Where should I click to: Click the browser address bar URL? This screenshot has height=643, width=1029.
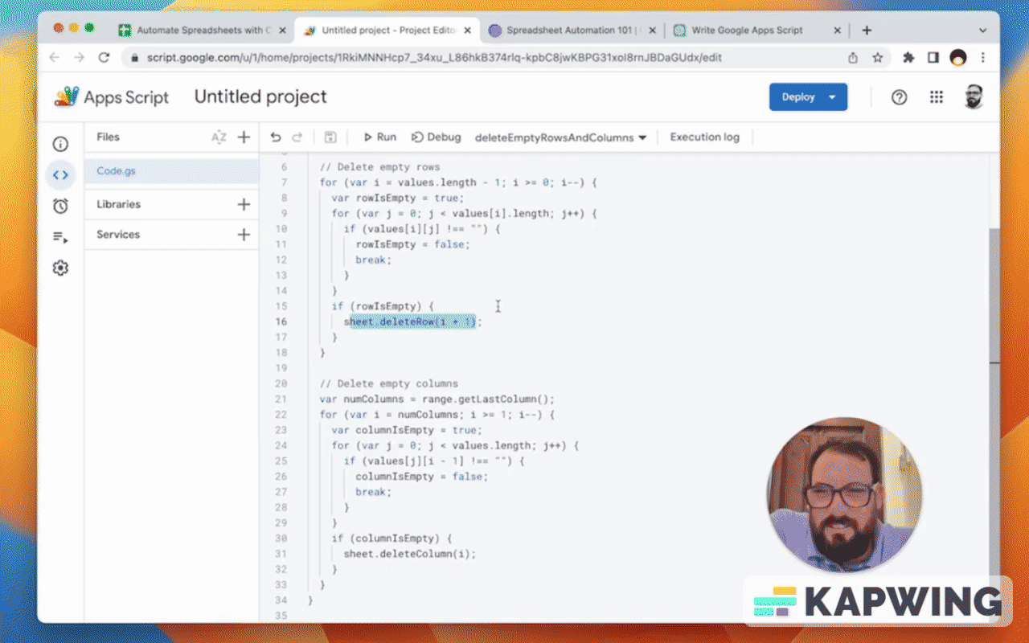click(x=434, y=58)
